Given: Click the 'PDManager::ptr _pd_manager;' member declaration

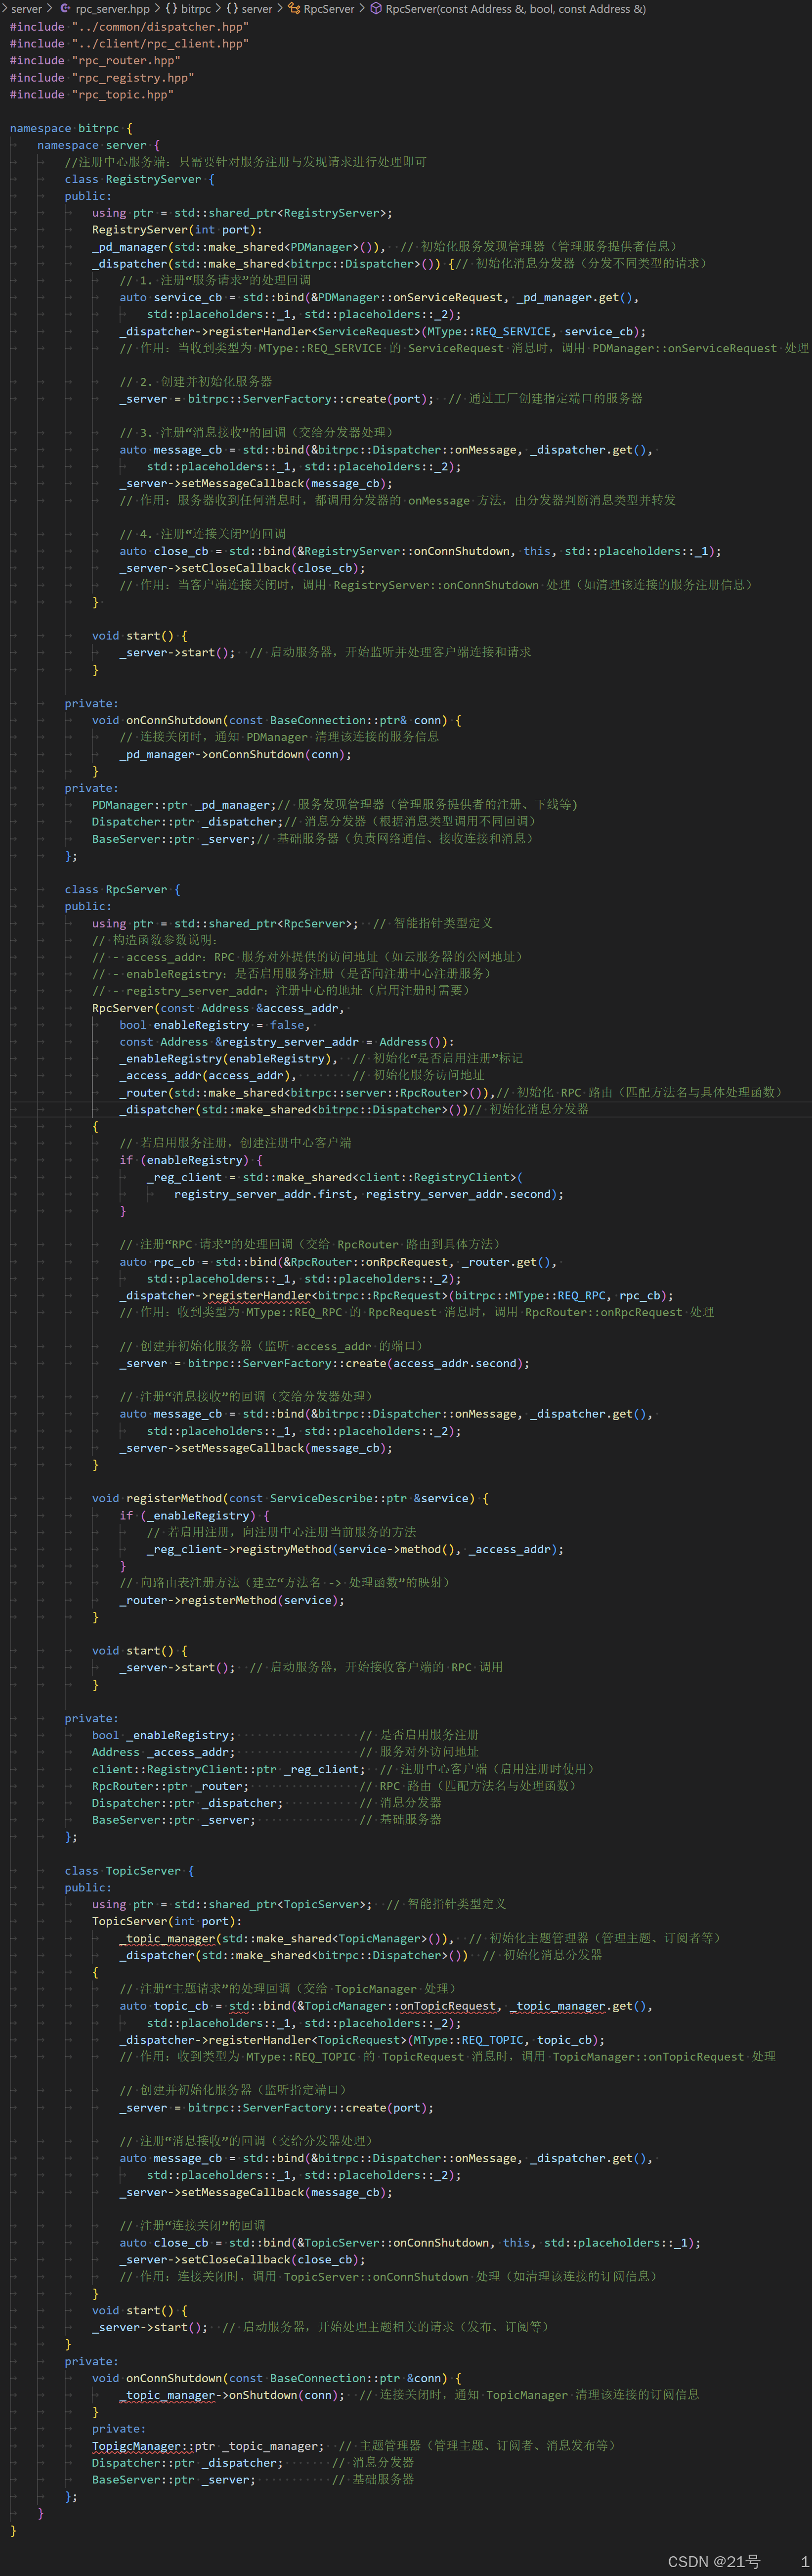Looking at the screenshot, I should (335, 805).
